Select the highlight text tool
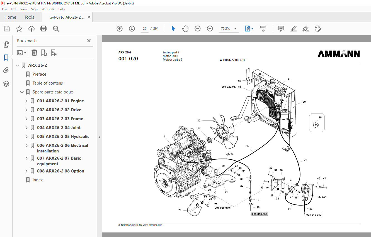 point(293,29)
